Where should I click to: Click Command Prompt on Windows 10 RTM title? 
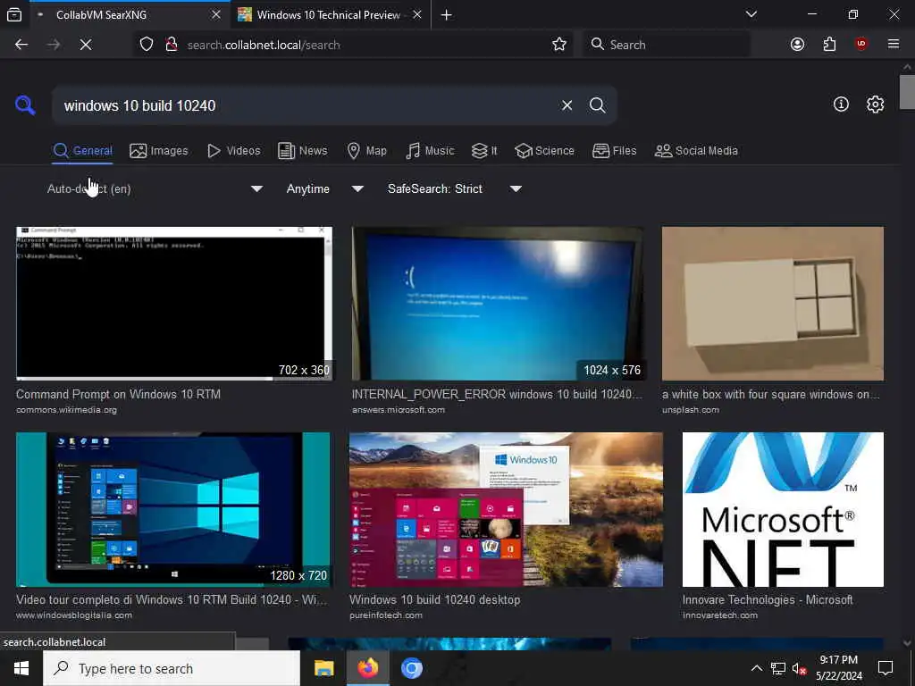pos(119,394)
